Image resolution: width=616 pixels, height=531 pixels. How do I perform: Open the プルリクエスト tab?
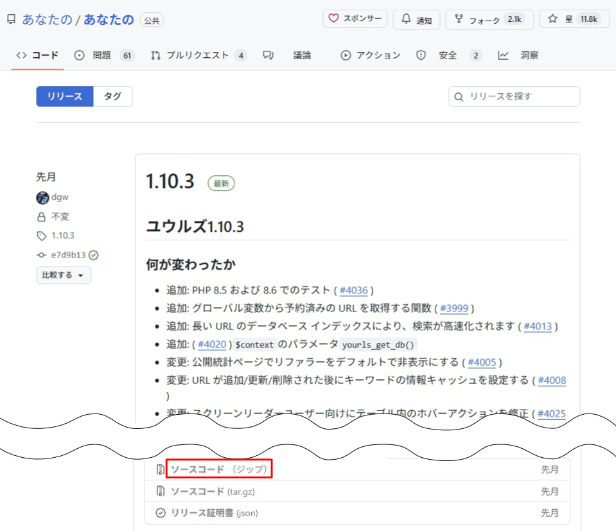point(198,55)
